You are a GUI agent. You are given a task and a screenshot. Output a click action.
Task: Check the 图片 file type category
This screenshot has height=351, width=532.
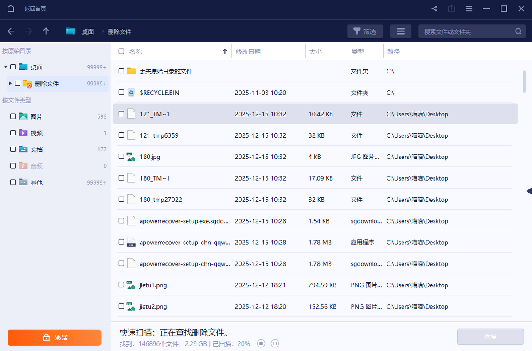click(13, 116)
